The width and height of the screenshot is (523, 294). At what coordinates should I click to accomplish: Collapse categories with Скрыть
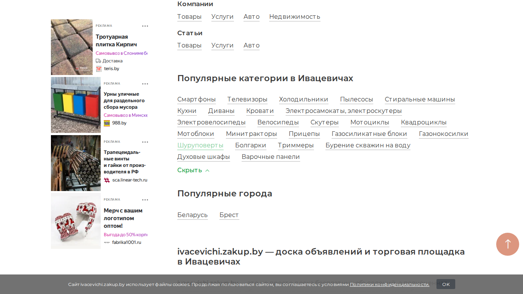tap(193, 170)
